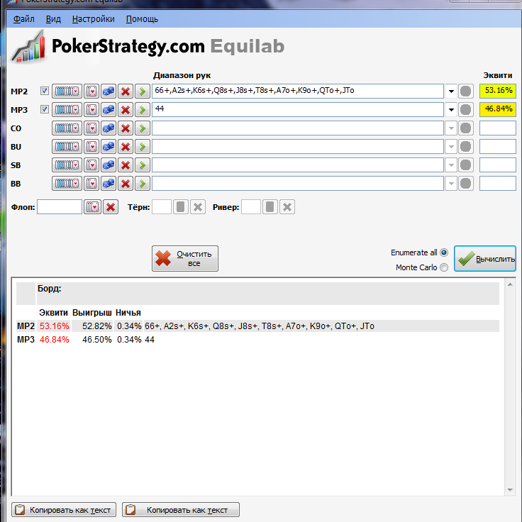Open the Настройки menu
The width and height of the screenshot is (522, 522).
tap(93, 19)
